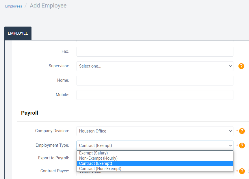Click the Export to Payroll label
Screen dimensions: 249x179
click(53, 158)
